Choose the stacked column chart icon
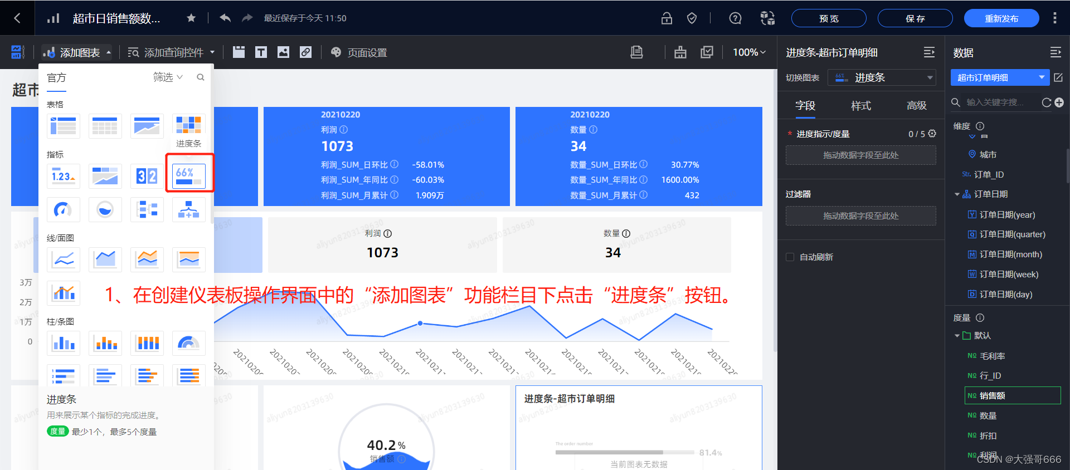1070x470 pixels. tap(105, 344)
